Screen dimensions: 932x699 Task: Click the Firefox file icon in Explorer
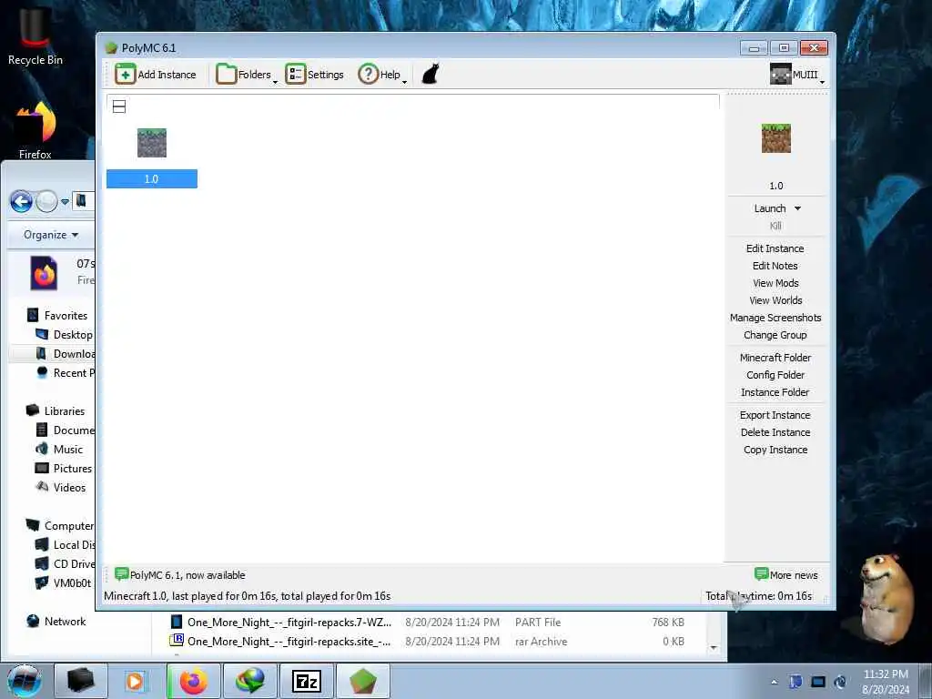pos(45,273)
